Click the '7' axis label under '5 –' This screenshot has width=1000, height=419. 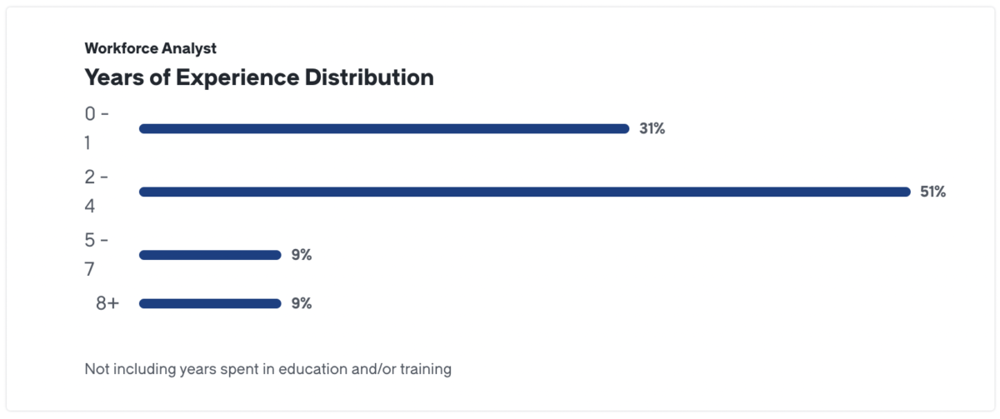pos(89,270)
